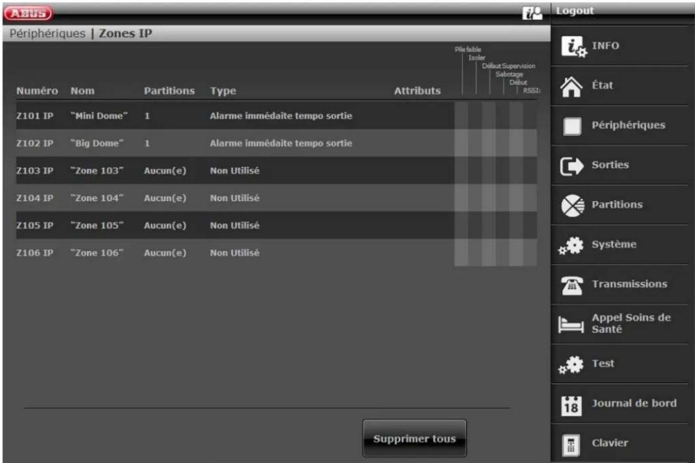Viewport: 695px width, 463px height.
Task: Open the État house icon
Action: 572,86
